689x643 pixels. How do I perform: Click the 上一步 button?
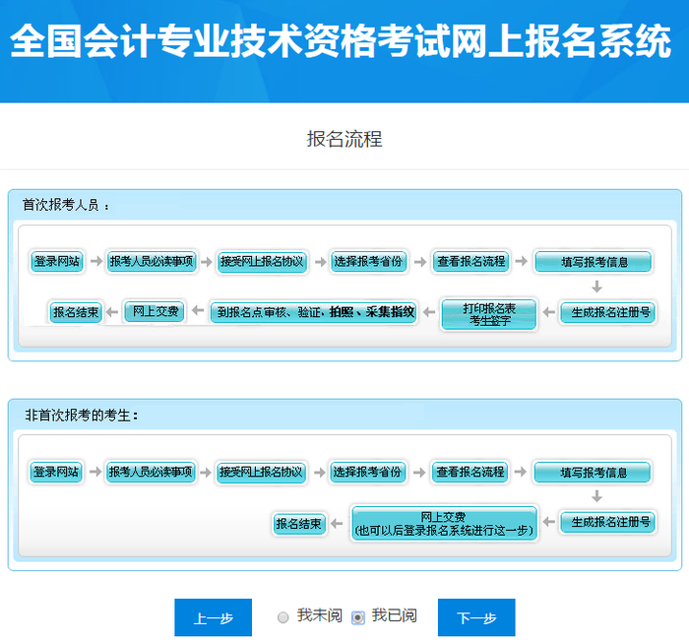213,618
